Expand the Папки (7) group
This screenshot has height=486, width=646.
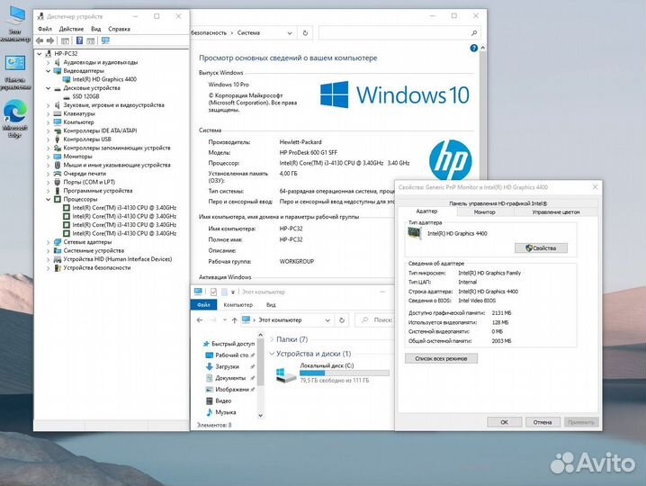coord(272,339)
